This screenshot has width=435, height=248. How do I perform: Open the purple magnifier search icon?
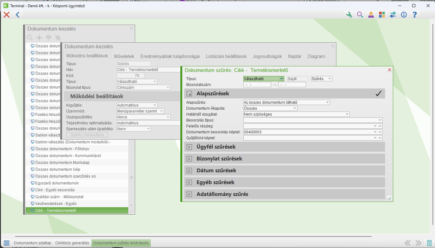[360, 15]
